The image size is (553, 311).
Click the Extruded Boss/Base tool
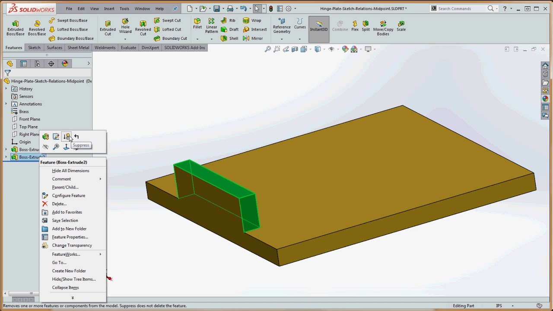pos(16,28)
